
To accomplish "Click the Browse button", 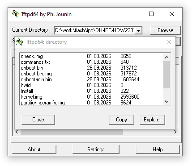I will (x=166, y=30).
